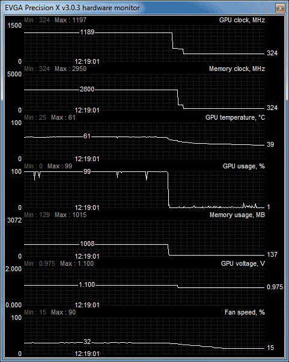289x362 pixels.
Task: Select the 'Memory clock, MHz' graph label
Action: [x=237, y=69]
